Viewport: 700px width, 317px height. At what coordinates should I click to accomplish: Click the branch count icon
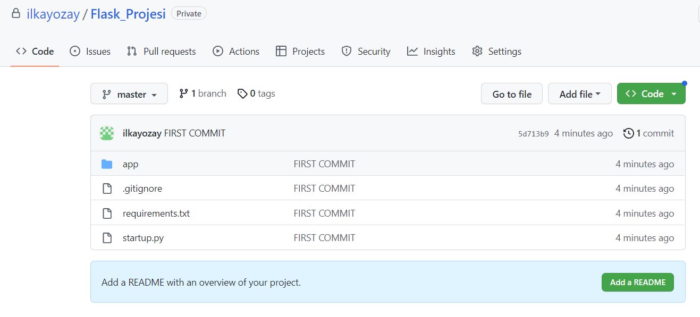pos(184,93)
